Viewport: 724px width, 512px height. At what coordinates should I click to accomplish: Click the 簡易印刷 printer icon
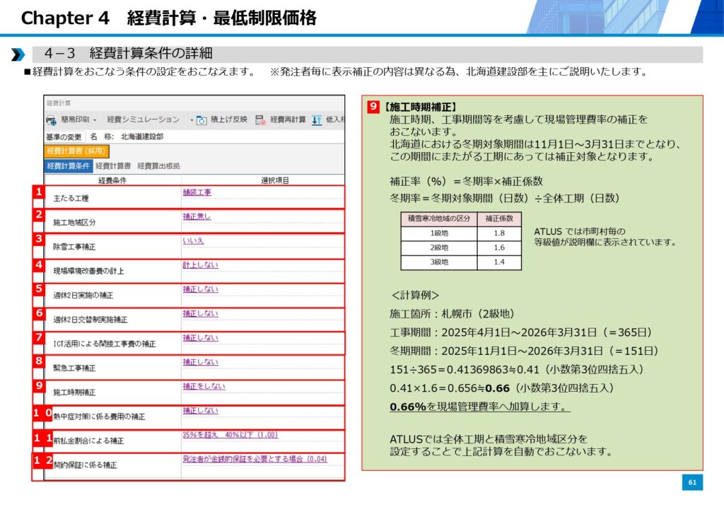point(52,120)
